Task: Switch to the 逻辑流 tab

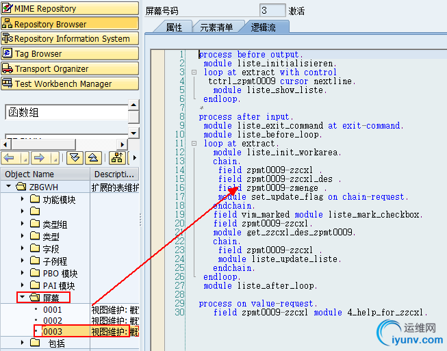Action: [263, 27]
